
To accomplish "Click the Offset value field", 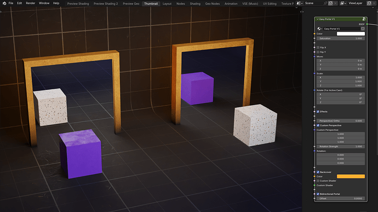I will [x=340, y=198].
